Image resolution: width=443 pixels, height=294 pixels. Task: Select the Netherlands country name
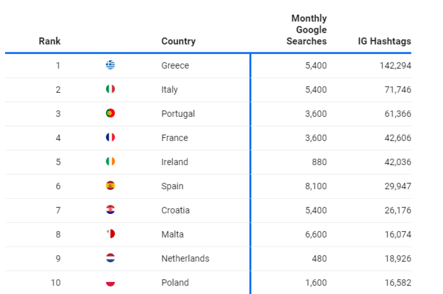coord(185,259)
